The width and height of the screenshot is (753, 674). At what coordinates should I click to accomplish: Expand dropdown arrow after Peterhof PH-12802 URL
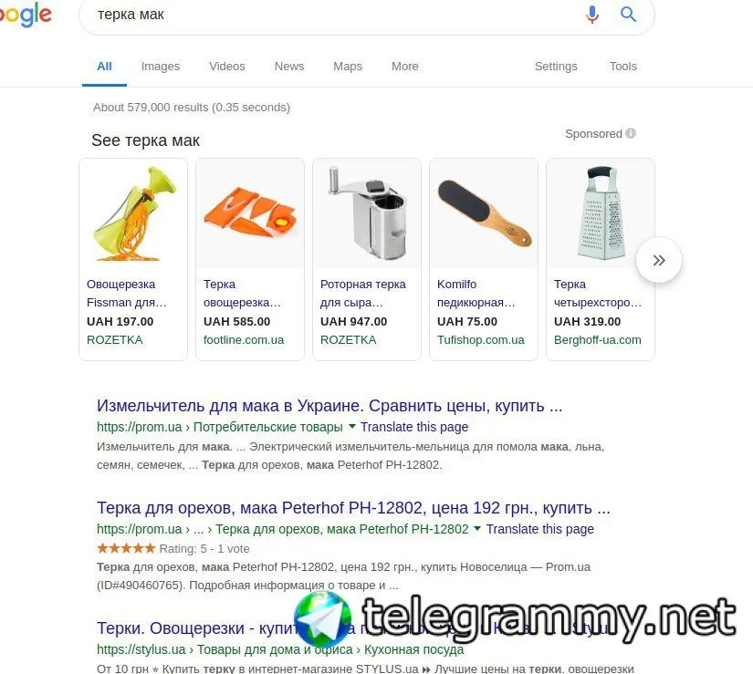point(476,528)
